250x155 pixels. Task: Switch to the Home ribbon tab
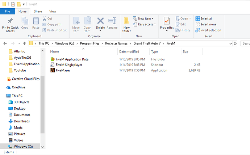(x=22, y=11)
